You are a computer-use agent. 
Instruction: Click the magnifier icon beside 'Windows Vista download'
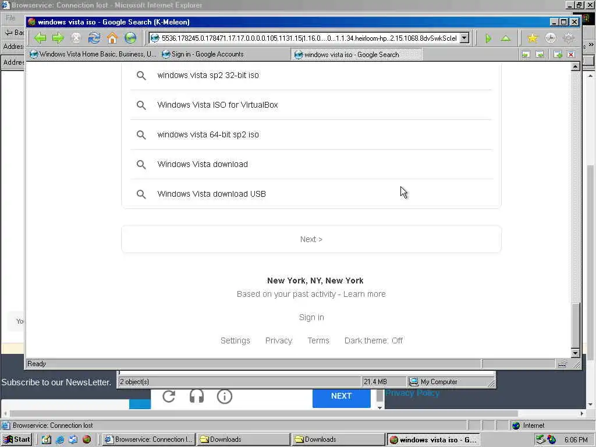pos(141,164)
